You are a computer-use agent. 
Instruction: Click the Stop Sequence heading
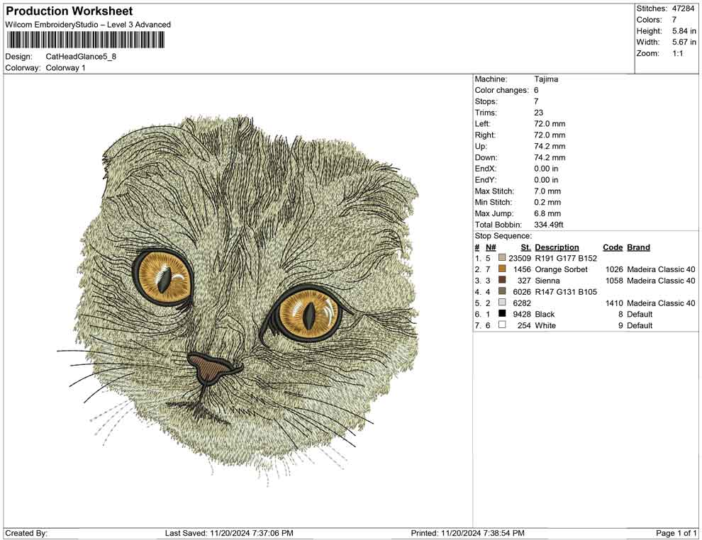click(x=498, y=235)
